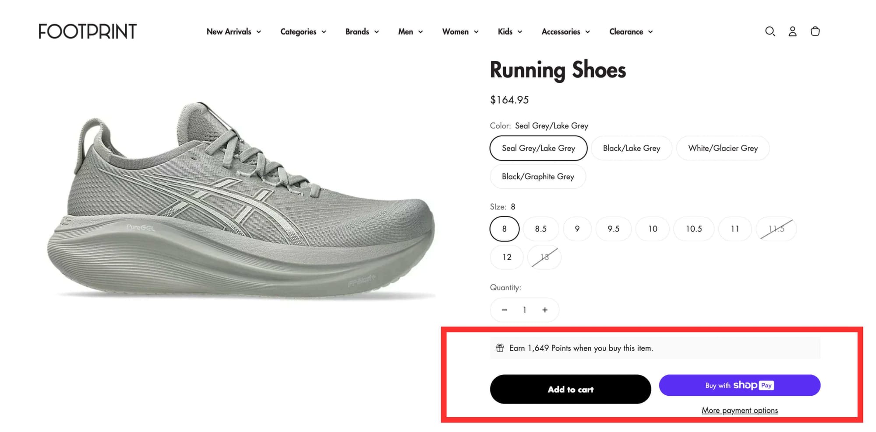Select the Black/Graphite Grey swatch
876x432 pixels.
(537, 177)
